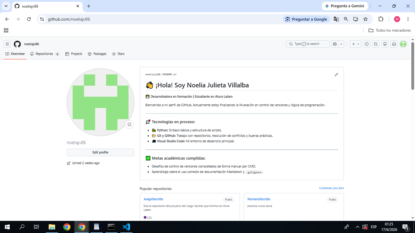Click the ESP language indicator in tray
415x233 pixels.
tap(374, 227)
